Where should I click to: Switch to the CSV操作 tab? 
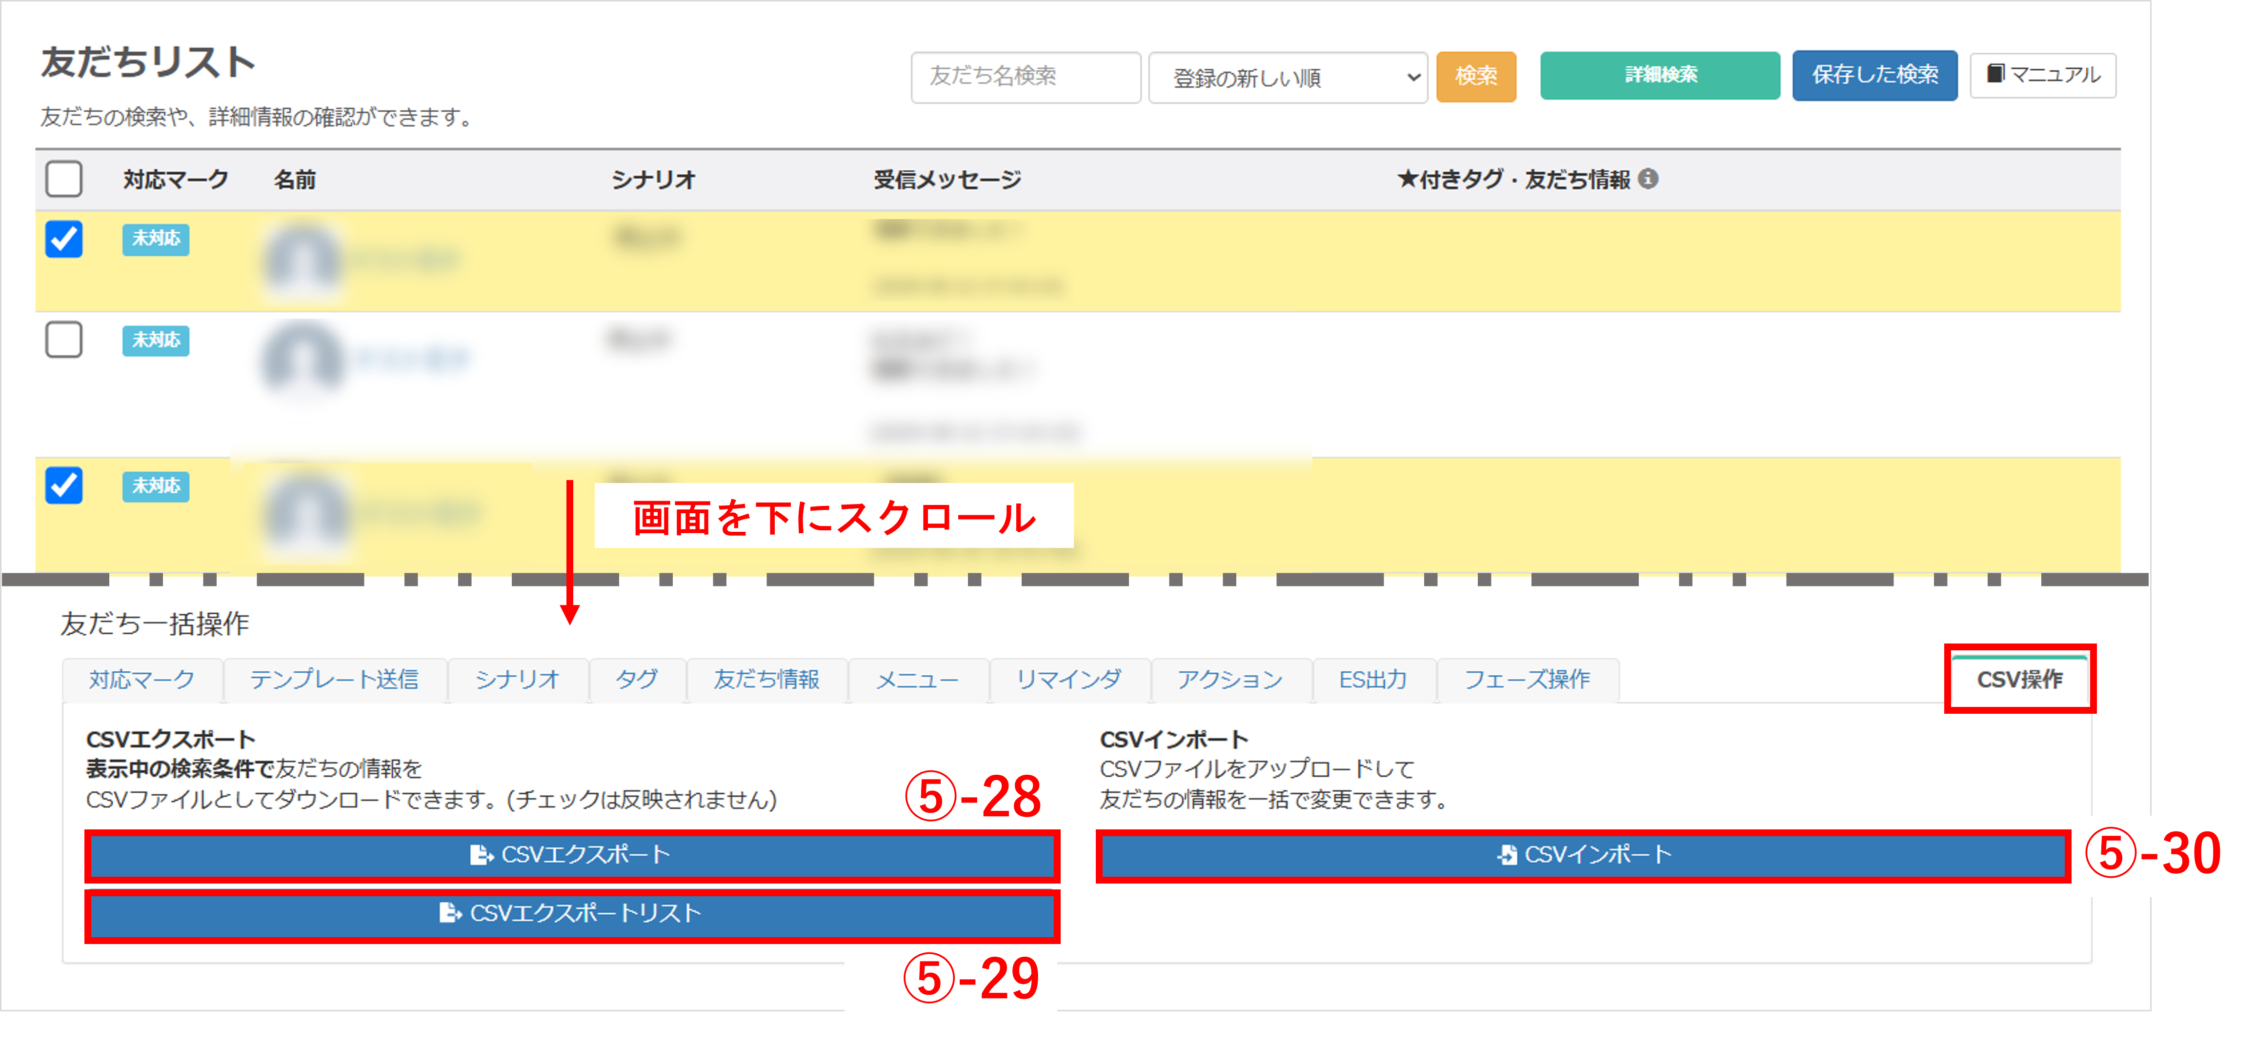coord(2019,679)
